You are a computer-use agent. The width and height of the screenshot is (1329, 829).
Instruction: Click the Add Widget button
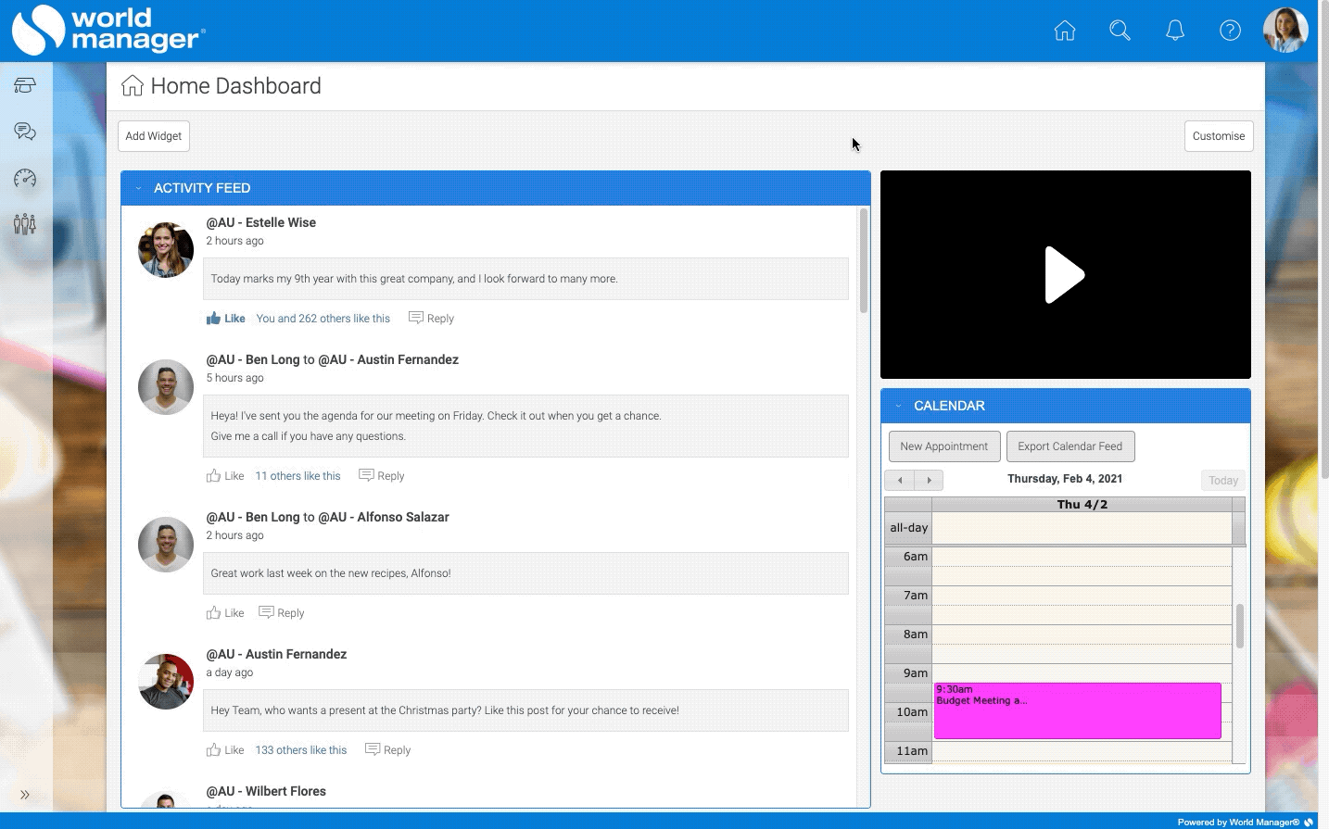click(x=154, y=136)
